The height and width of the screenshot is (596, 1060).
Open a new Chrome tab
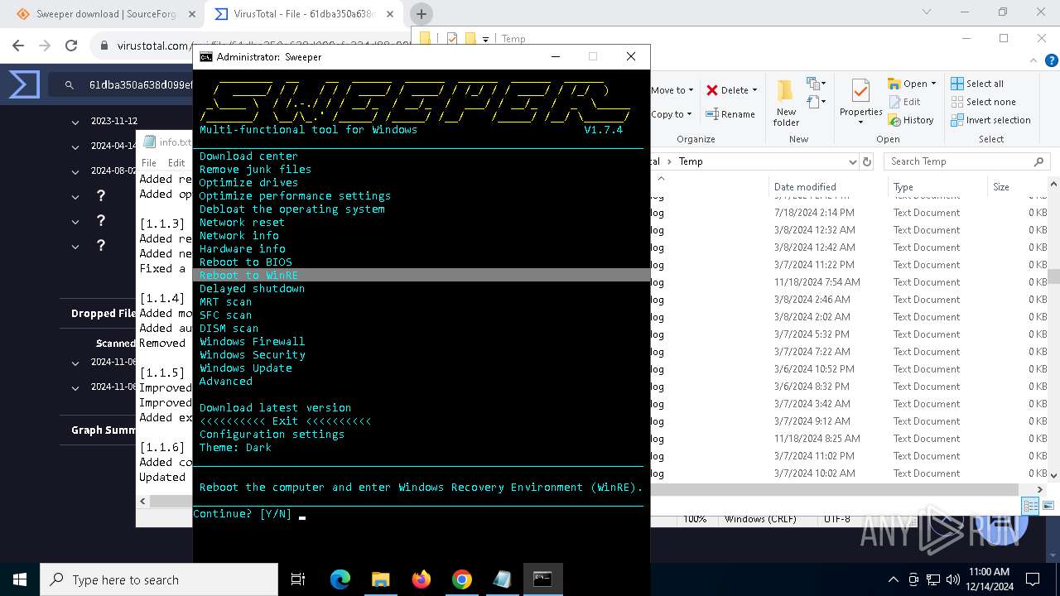(421, 14)
